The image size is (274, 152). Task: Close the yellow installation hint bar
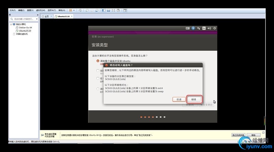tap(263, 132)
